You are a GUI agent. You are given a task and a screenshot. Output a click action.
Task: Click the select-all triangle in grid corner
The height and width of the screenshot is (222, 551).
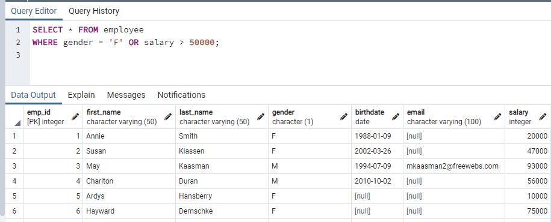[17, 123]
